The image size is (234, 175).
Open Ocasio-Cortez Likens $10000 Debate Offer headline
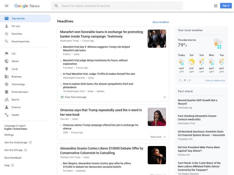pyautogui.click(x=102, y=151)
